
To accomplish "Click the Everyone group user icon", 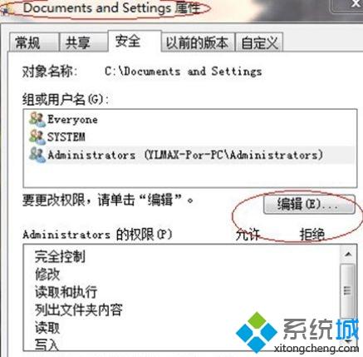I will (37, 120).
